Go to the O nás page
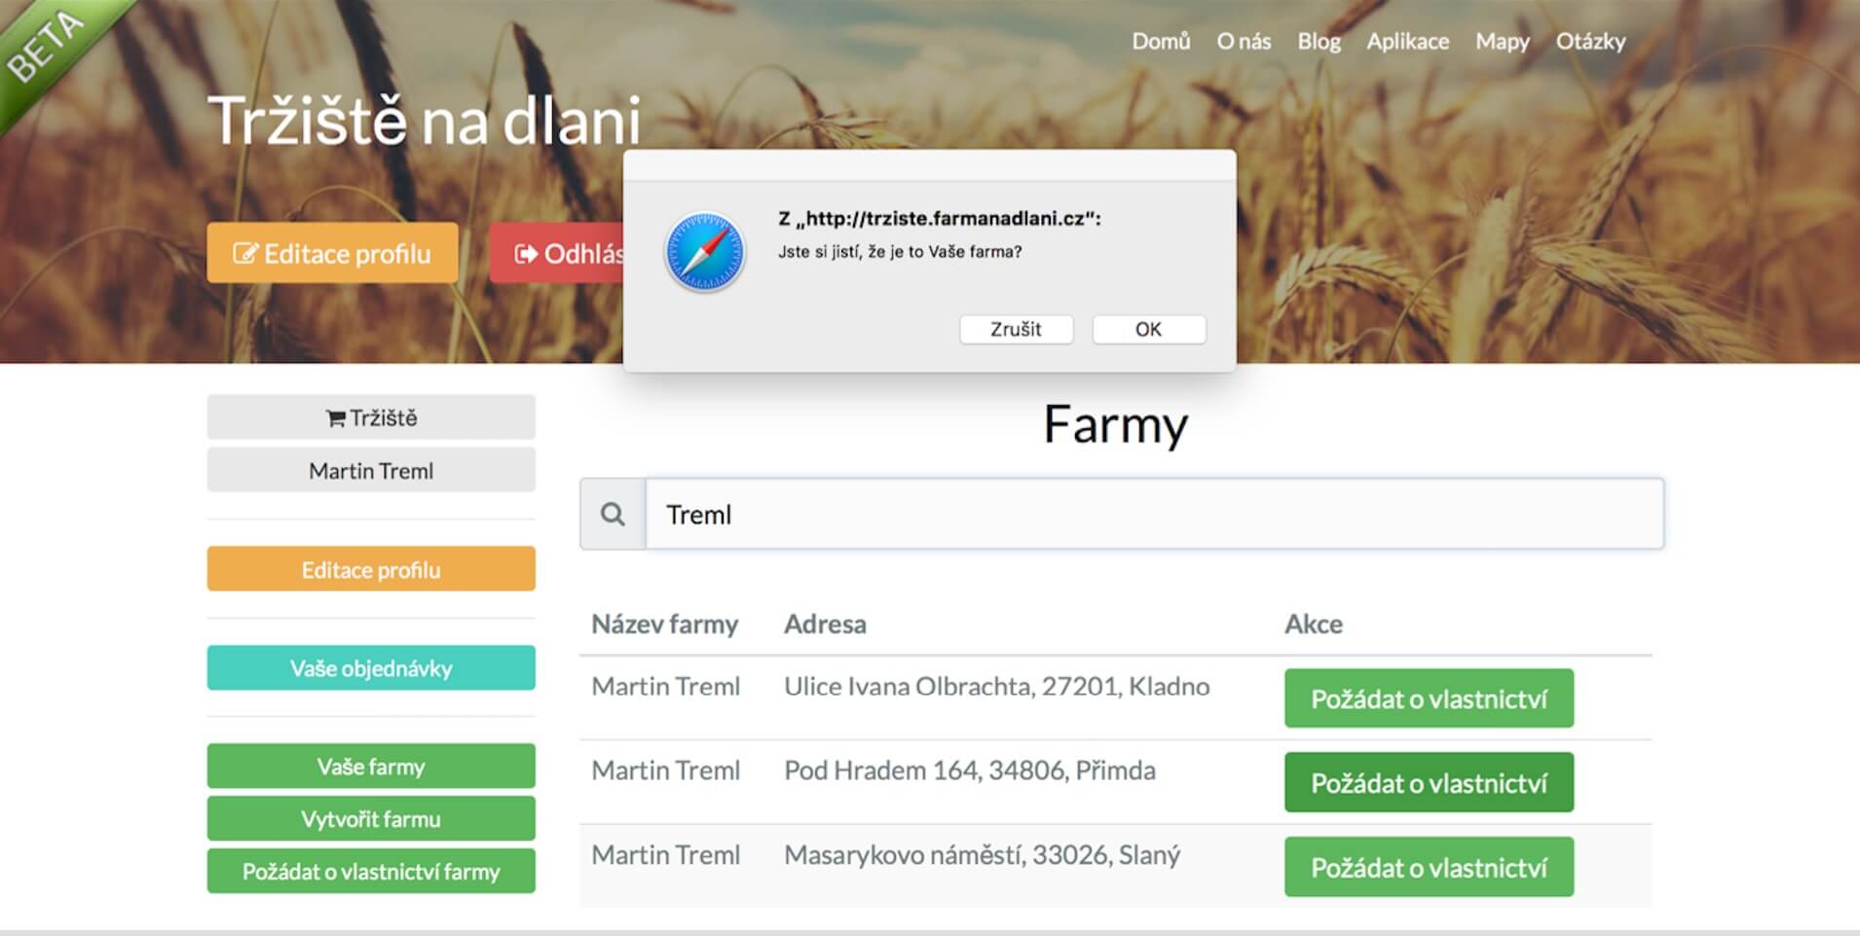This screenshot has width=1860, height=936. 1244,41
